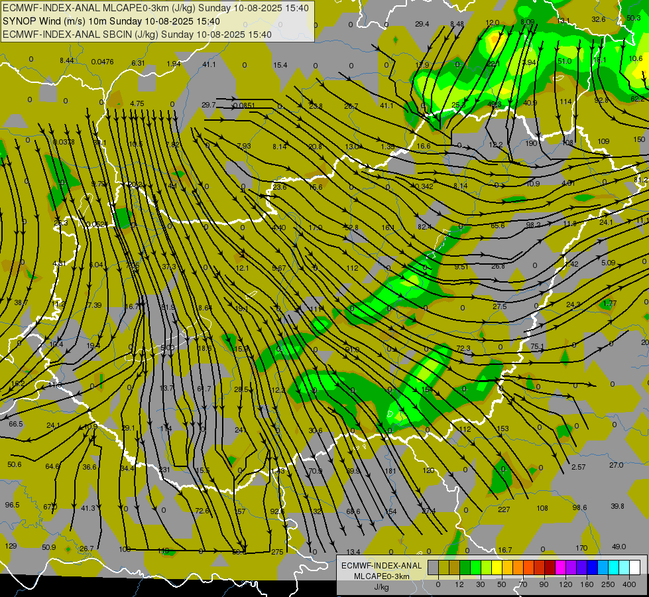Click the map value 32.6
Image resolution: width=649 pixels, height=597 pixels.
tap(598, 19)
